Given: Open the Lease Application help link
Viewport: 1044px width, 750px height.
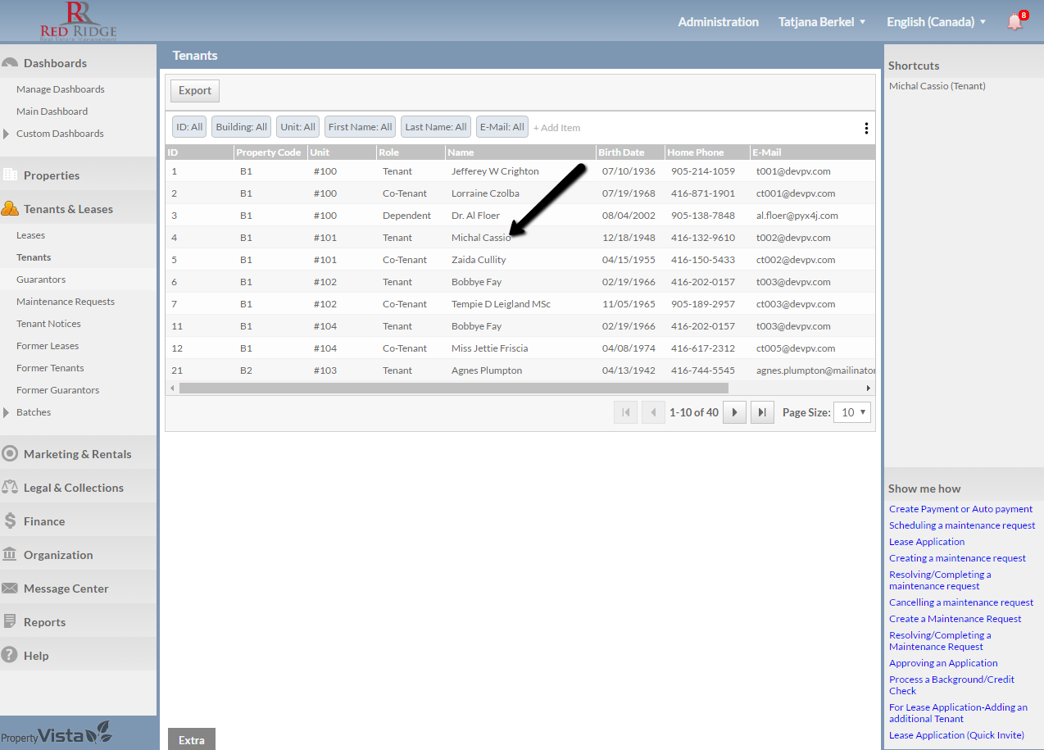Looking at the screenshot, I should point(927,542).
